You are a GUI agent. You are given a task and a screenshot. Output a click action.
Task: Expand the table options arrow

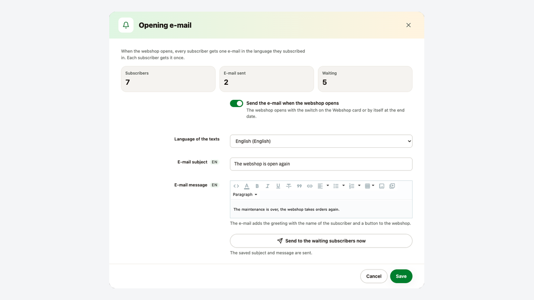pos(373,186)
